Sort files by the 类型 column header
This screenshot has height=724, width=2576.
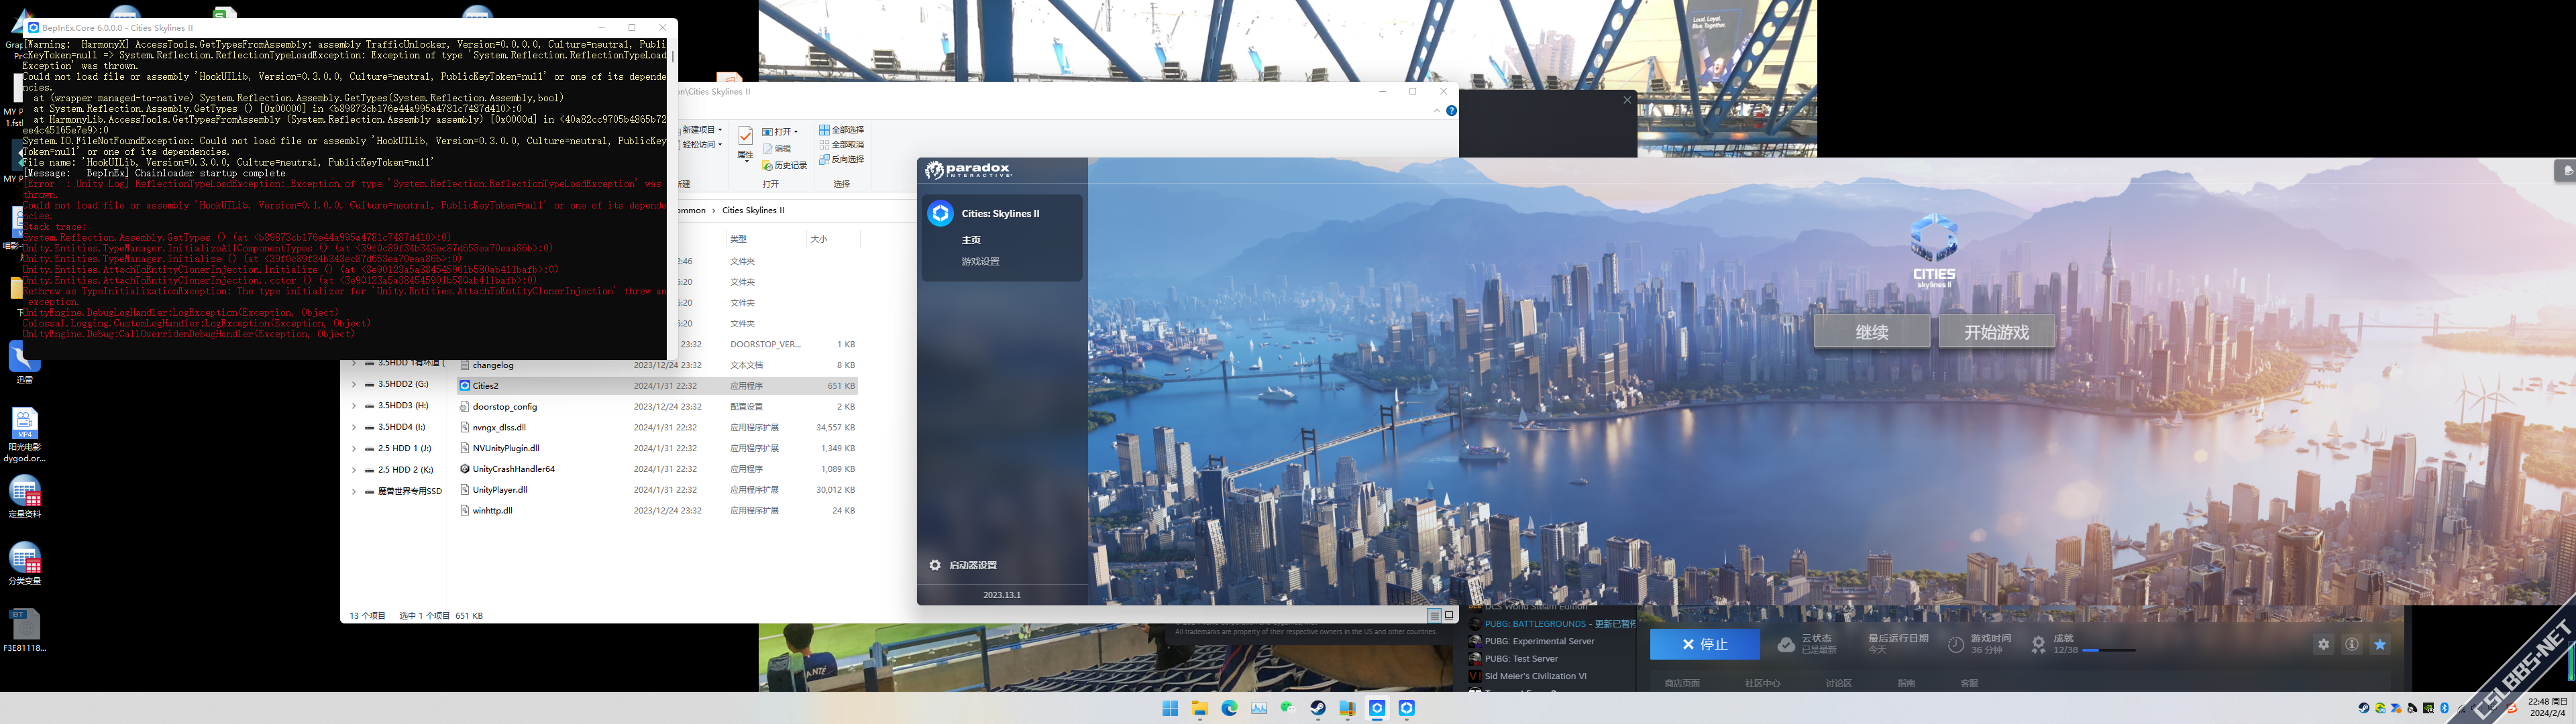tap(738, 240)
